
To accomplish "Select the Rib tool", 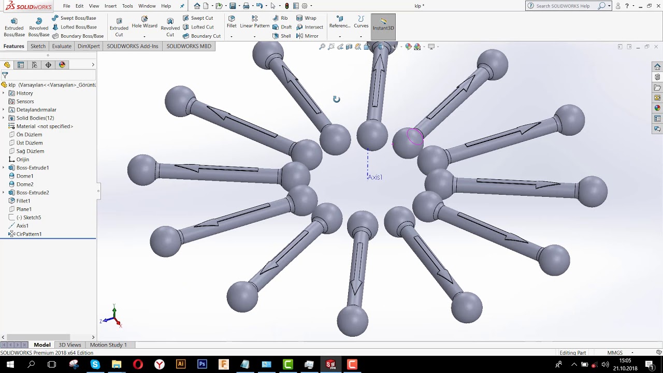I will pos(280,18).
